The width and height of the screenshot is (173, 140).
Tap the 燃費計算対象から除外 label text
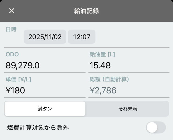pyautogui.click(x=38, y=128)
